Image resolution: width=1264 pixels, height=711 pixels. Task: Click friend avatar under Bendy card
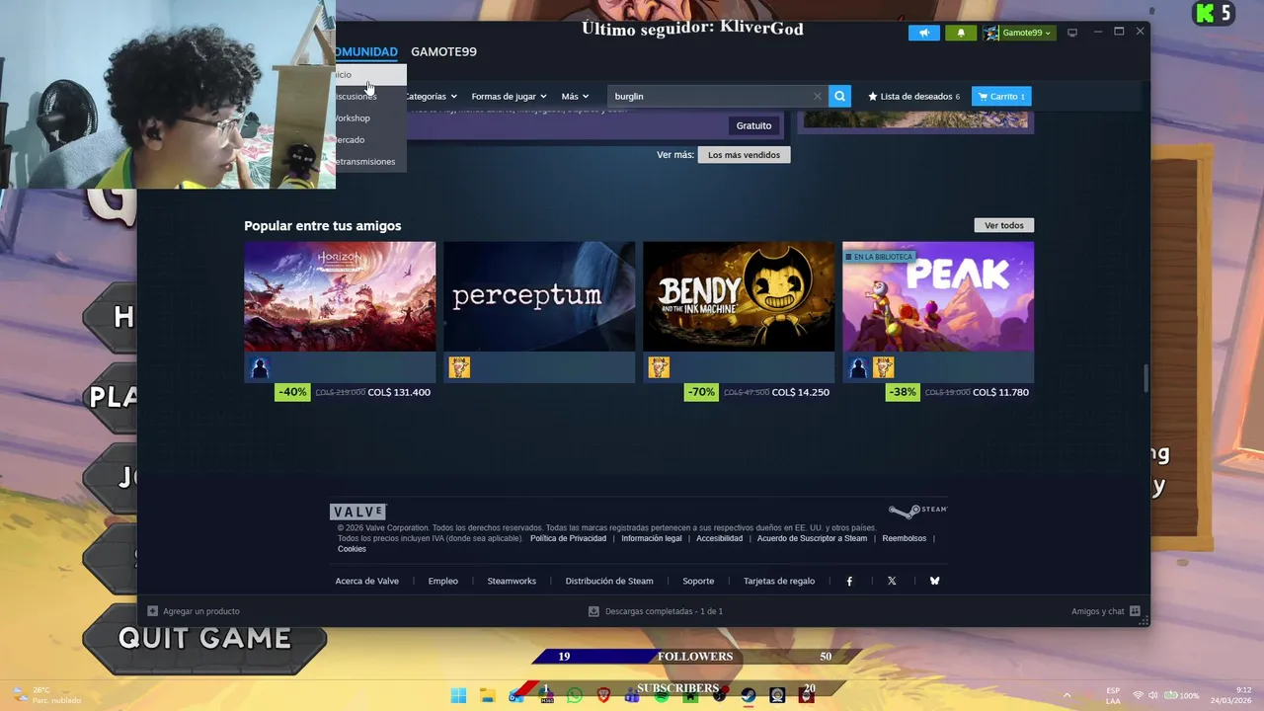[x=659, y=367]
